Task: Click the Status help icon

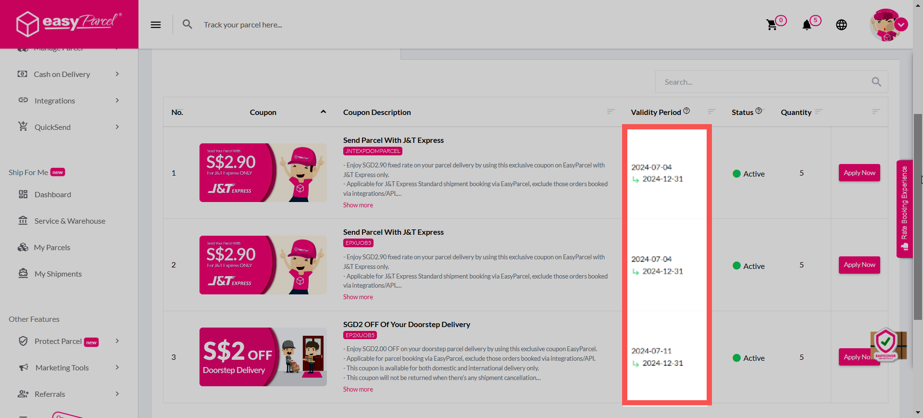Action: point(759,111)
